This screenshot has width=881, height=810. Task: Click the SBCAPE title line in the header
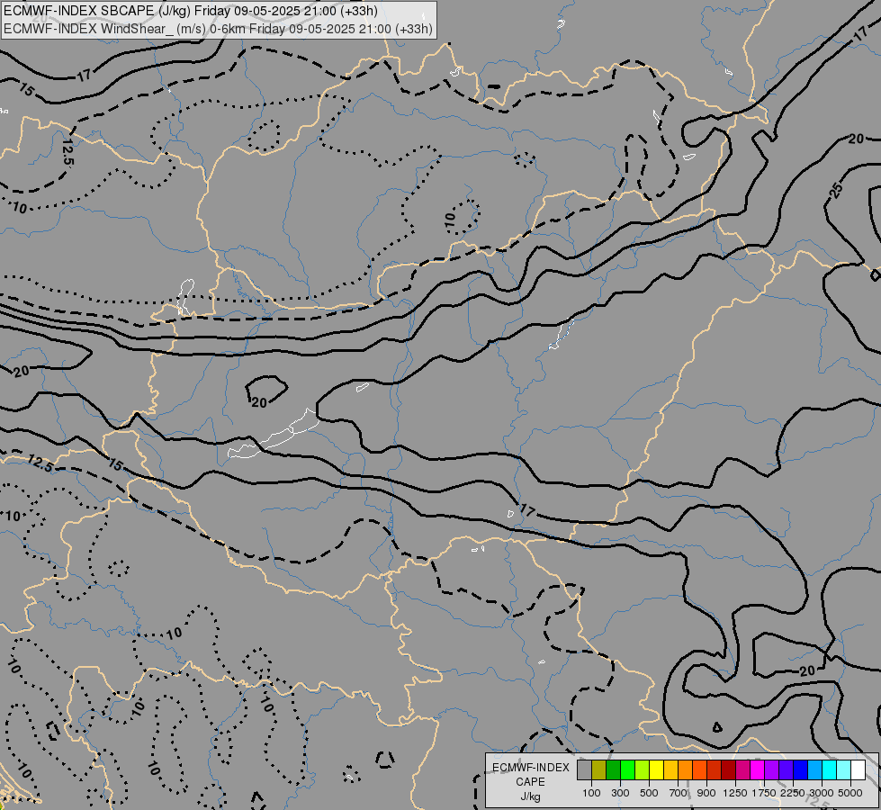[x=191, y=11]
